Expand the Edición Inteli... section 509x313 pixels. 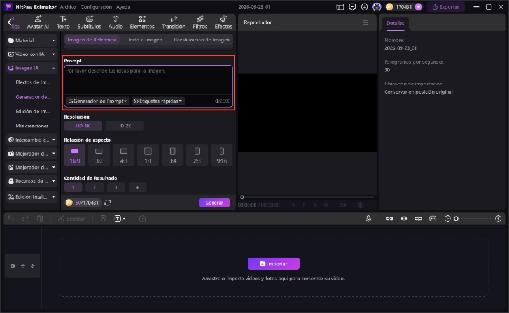pyautogui.click(x=31, y=197)
